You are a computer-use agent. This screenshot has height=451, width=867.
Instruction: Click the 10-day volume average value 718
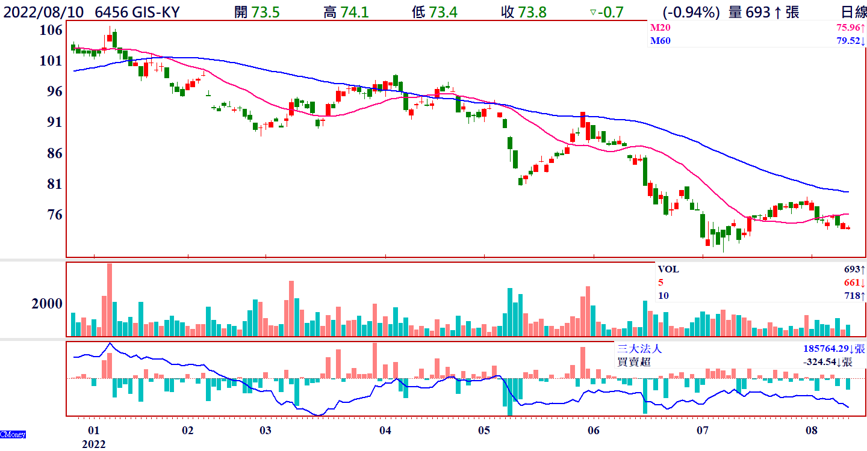click(x=854, y=296)
